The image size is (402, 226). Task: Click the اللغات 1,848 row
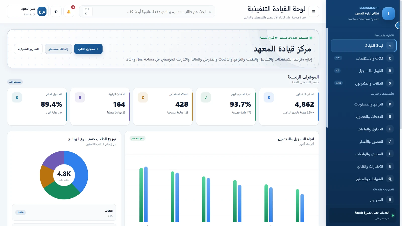coord(64,212)
